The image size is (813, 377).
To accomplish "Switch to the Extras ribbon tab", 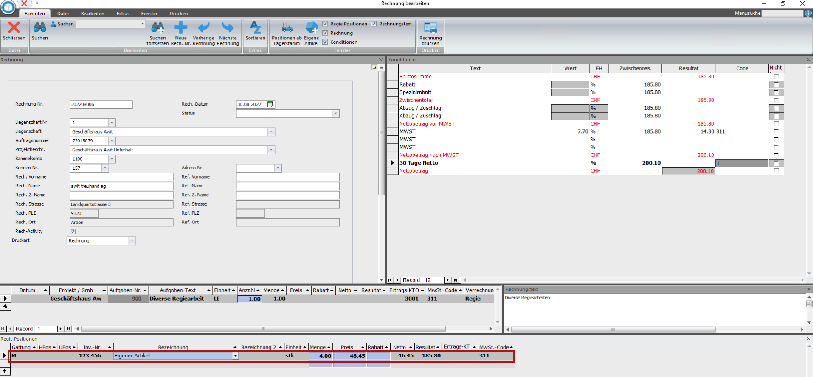I will click(123, 14).
